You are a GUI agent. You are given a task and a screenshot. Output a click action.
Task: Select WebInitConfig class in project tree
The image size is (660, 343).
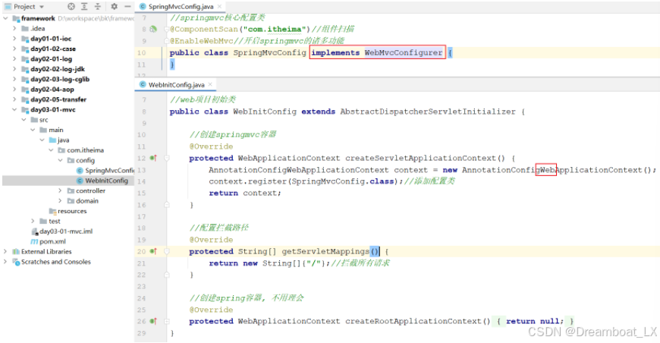coord(106,181)
